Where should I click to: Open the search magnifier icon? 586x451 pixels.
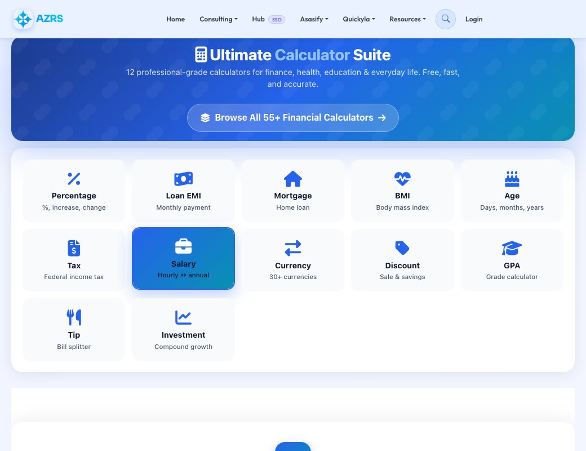point(446,19)
